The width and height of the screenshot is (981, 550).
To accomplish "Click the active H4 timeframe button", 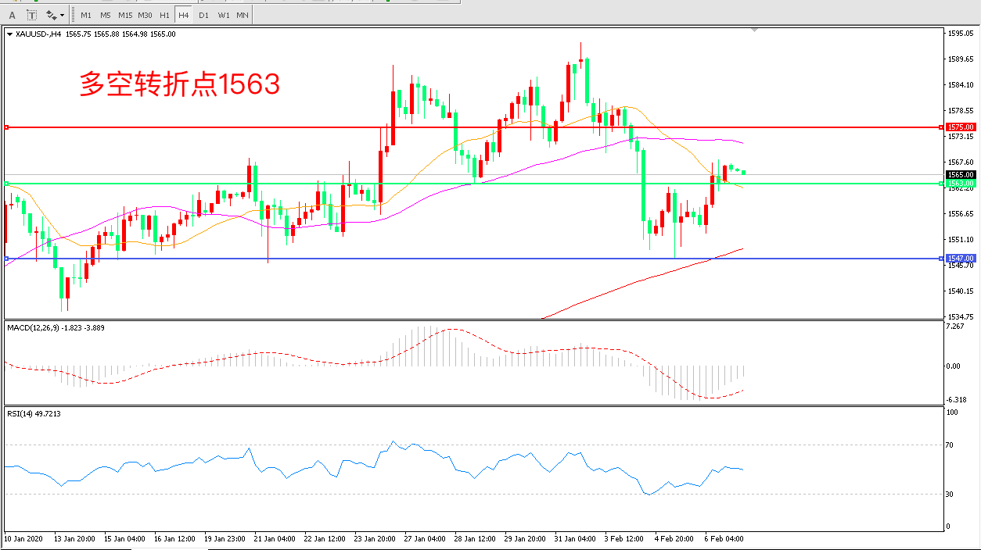I will point(183,15).
